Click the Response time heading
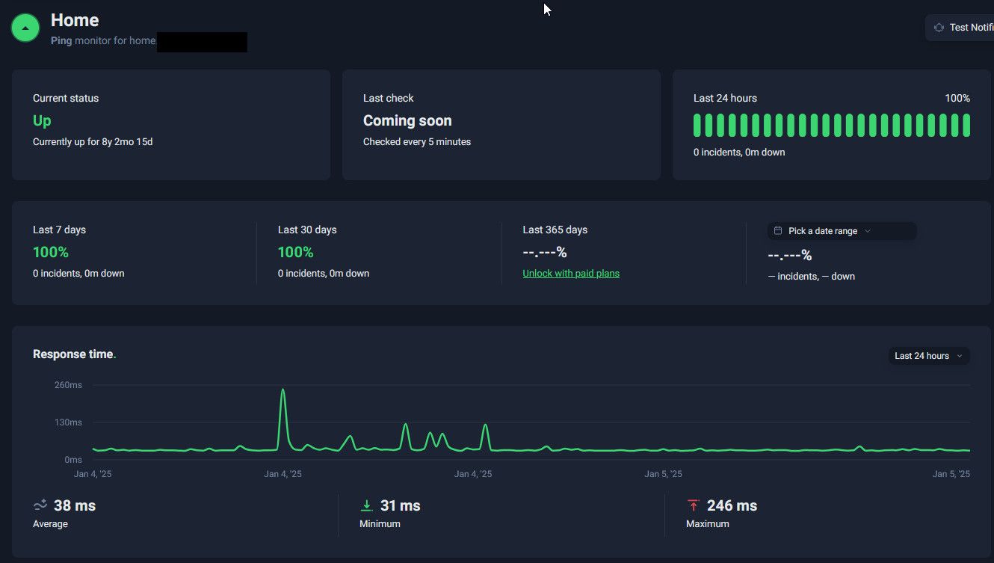Image resolution: width=994 pixels, height=563 pixels. click(73, 354)
